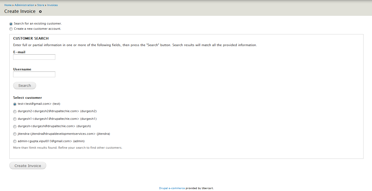Select 'Create a new customer account' option
372x191 pixels.
[11, 29]
